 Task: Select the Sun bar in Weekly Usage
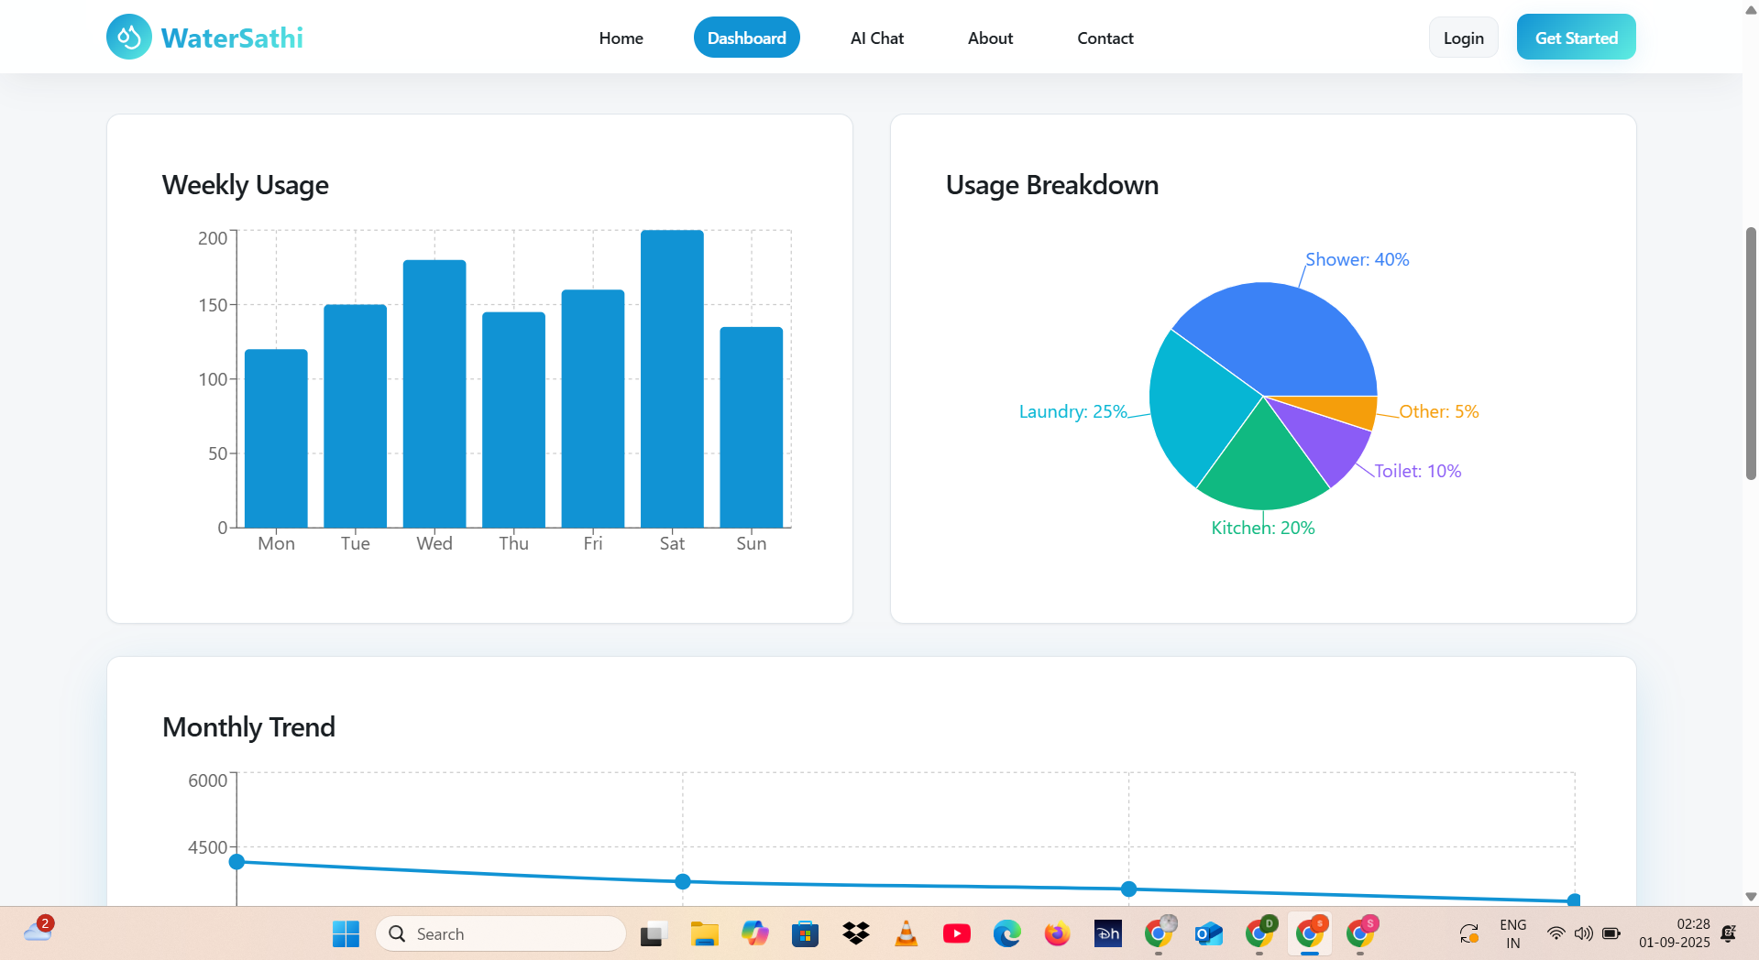(x=752, y=427)
